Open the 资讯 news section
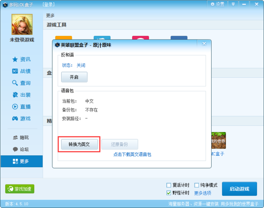Viewport: 264px width, 208px height. [x=22, y=59]
